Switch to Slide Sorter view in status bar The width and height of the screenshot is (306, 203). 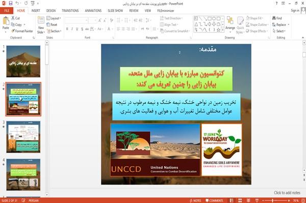click(x=240, y=200)
